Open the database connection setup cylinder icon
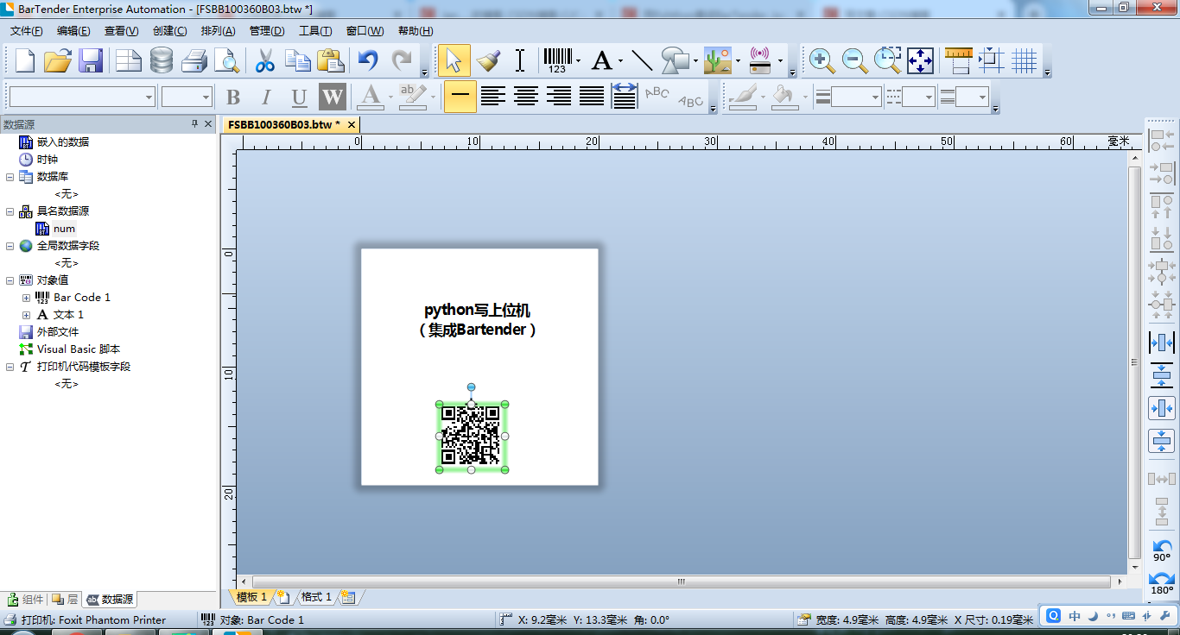This screenshot has width=1180, height=635. pyautogui.click(x=162, y=60)
